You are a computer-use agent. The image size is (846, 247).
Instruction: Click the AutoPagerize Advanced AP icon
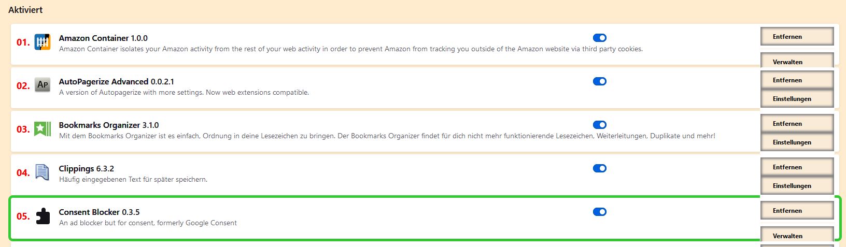43,85
